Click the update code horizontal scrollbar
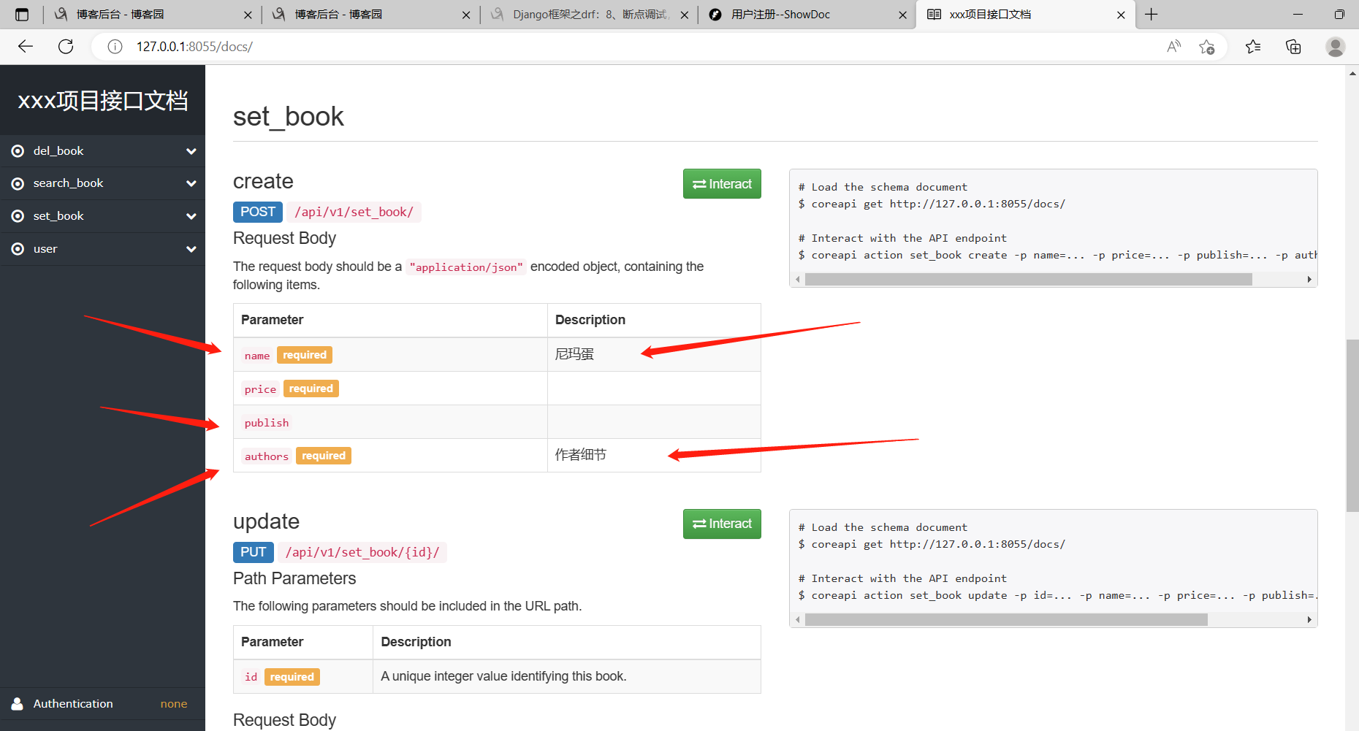The height and width of the screenshot is (731, 1359). (x=1006, y=620)
